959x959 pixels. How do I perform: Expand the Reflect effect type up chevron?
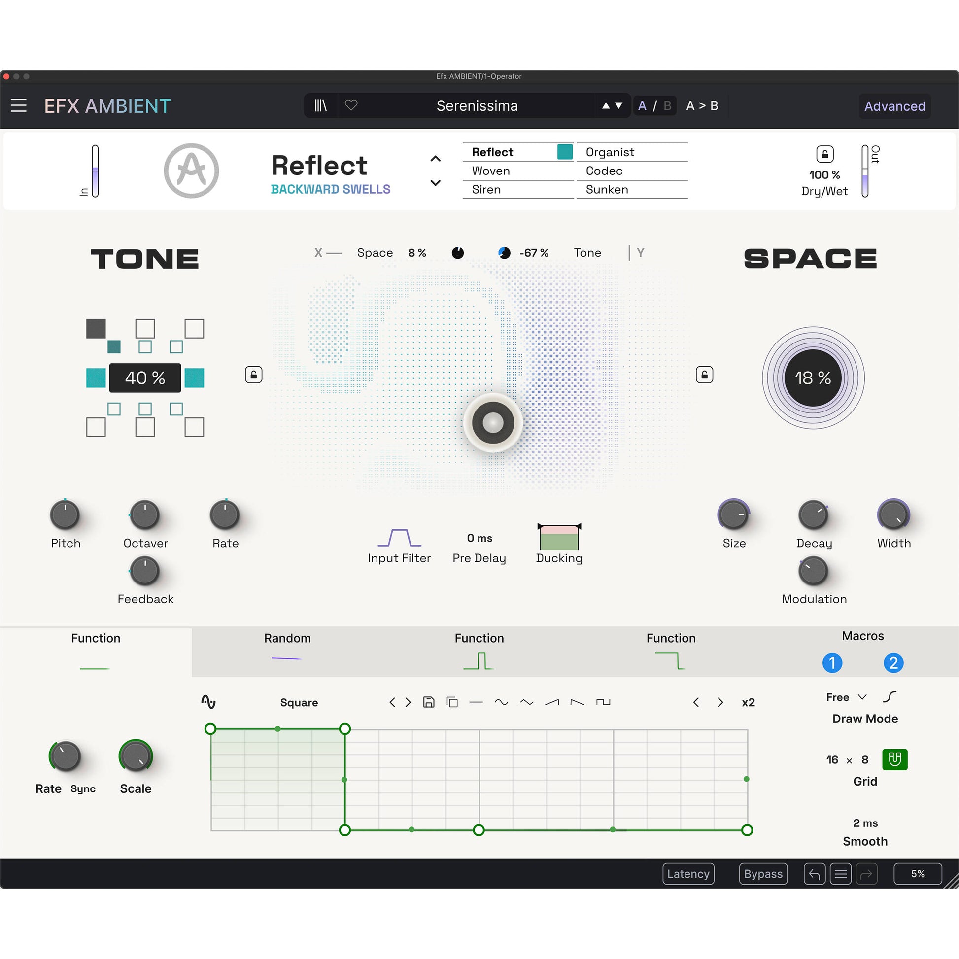(435, 159)
